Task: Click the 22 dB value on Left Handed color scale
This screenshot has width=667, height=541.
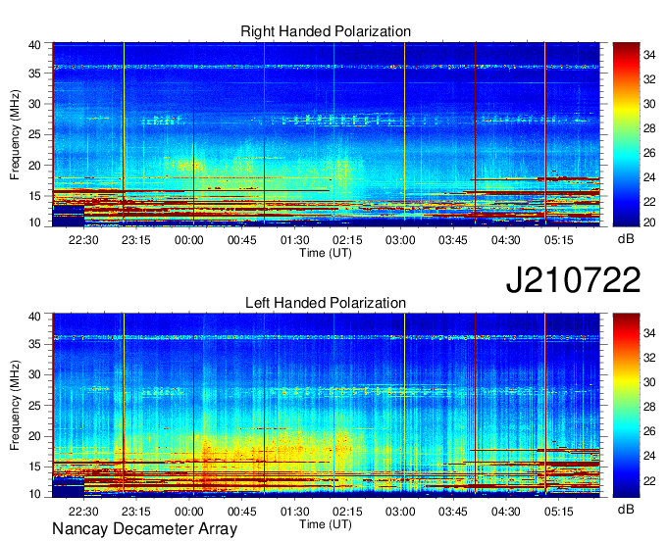Action: tap(649, 480)
